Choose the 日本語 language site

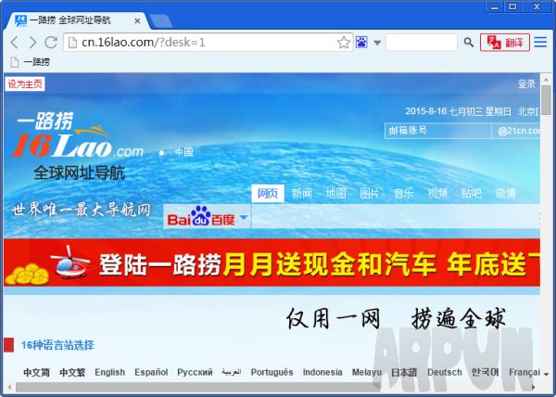click(x=404, y=372)
